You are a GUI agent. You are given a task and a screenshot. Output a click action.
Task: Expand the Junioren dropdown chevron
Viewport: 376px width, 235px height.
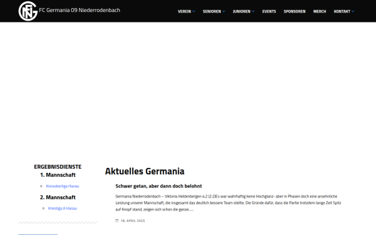253,11
